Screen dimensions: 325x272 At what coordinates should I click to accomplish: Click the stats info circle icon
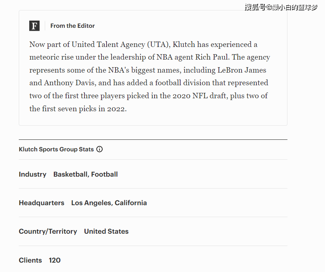pos(100,149)
